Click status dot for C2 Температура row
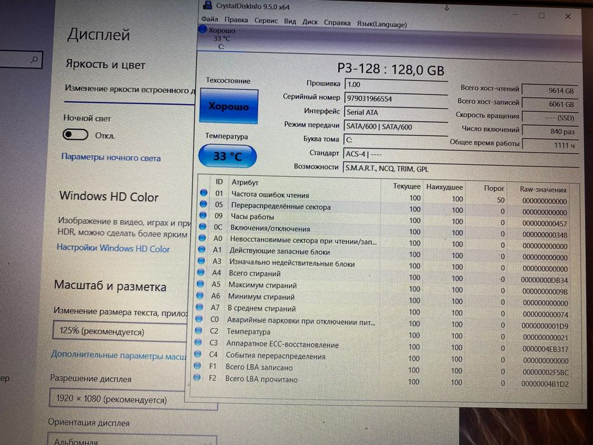Image resolution: width=593 pixels, height=445 pixels. click(198, 331)
